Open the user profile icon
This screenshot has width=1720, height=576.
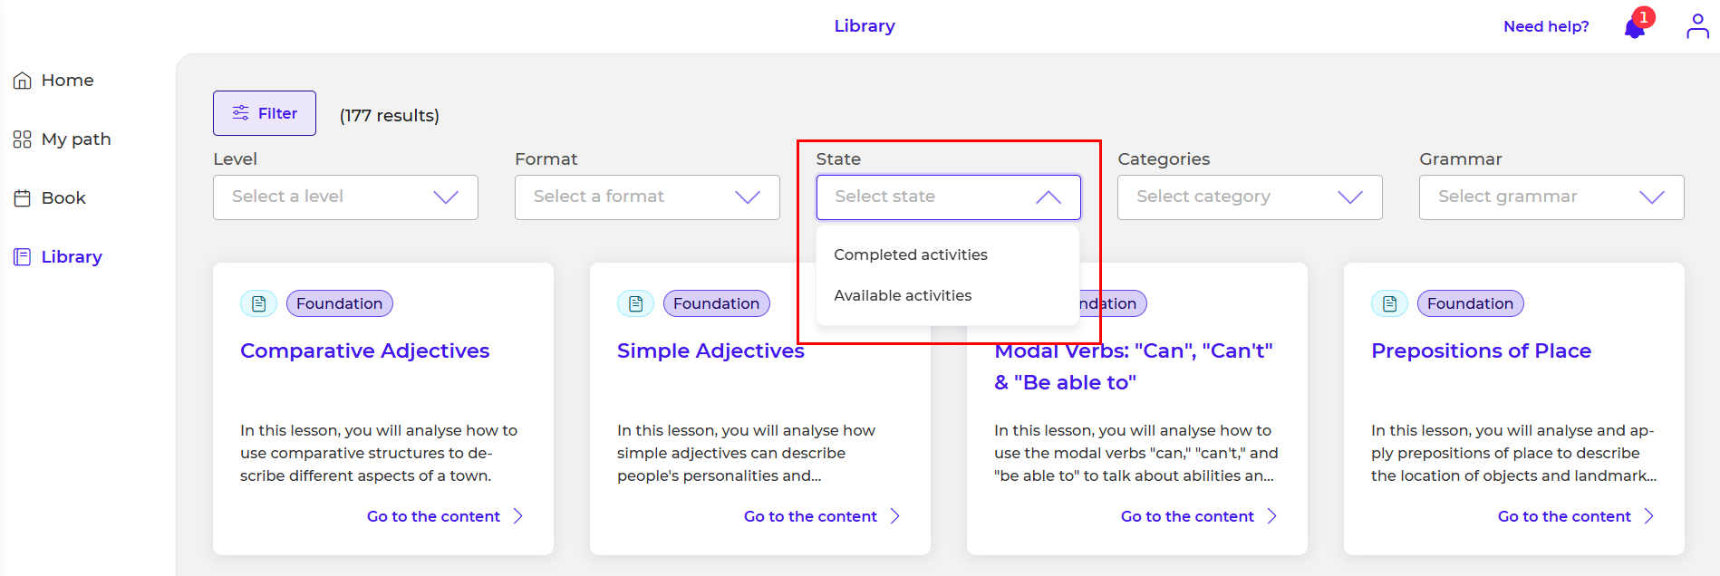(1697, 26)
